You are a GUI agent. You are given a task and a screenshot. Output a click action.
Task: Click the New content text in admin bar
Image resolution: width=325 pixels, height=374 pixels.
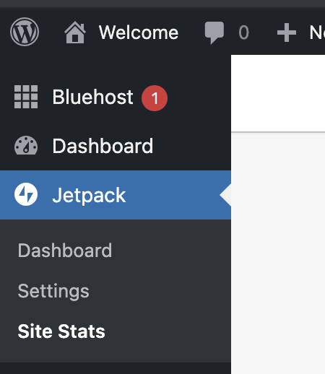coord(317,32)
